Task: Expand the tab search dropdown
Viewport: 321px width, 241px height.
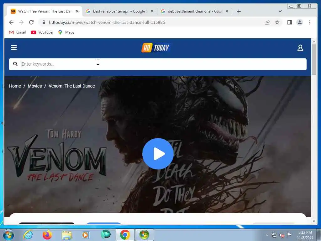Action: (280, 11)
